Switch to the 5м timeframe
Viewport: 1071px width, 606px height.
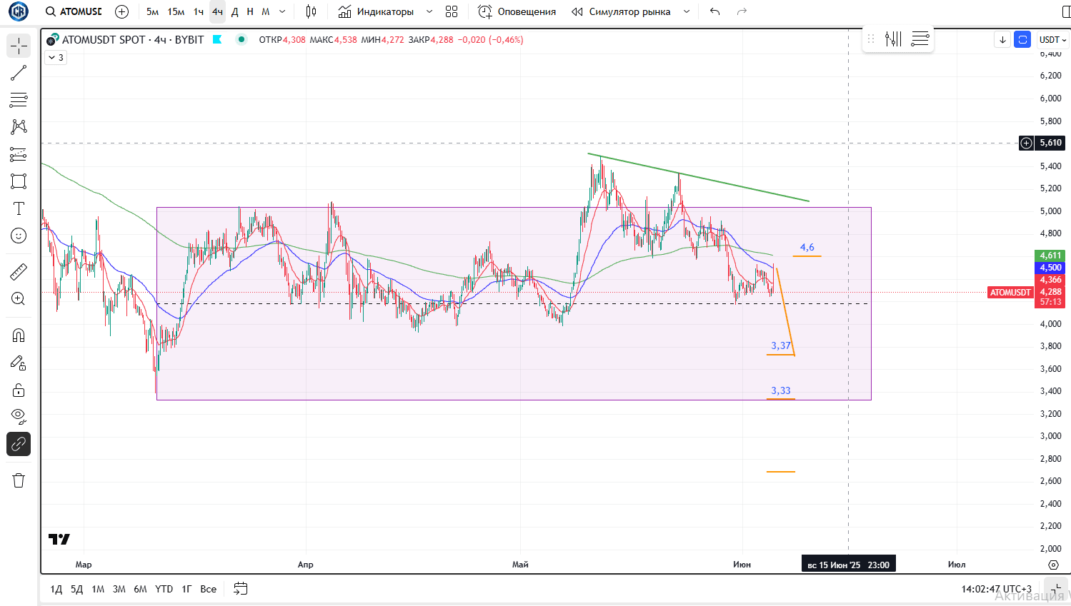pyautogui.click(x=152, y=11)
